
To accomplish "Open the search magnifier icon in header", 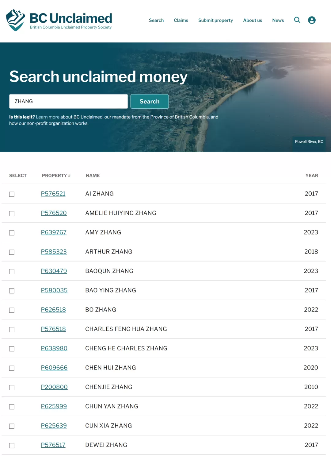I will pyautogui.click(x=297, y=20).
